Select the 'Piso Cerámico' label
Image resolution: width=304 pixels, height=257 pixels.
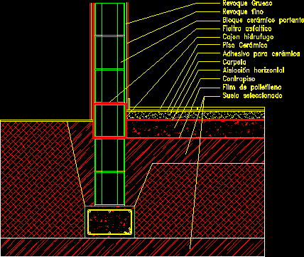coord(245,46)
